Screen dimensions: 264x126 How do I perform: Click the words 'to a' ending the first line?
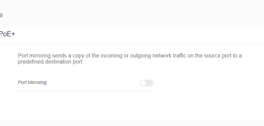pyautogui.click(x=237, y=56)
